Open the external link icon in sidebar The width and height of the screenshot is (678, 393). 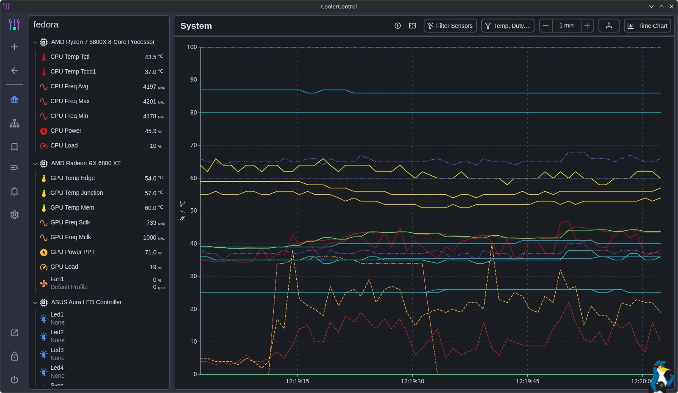click(14, 333)
